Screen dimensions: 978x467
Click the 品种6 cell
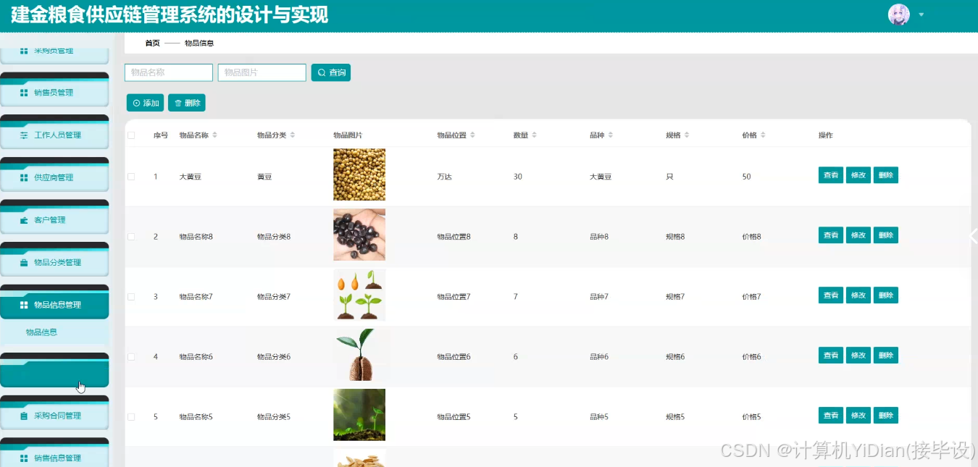tap(599, 357)
